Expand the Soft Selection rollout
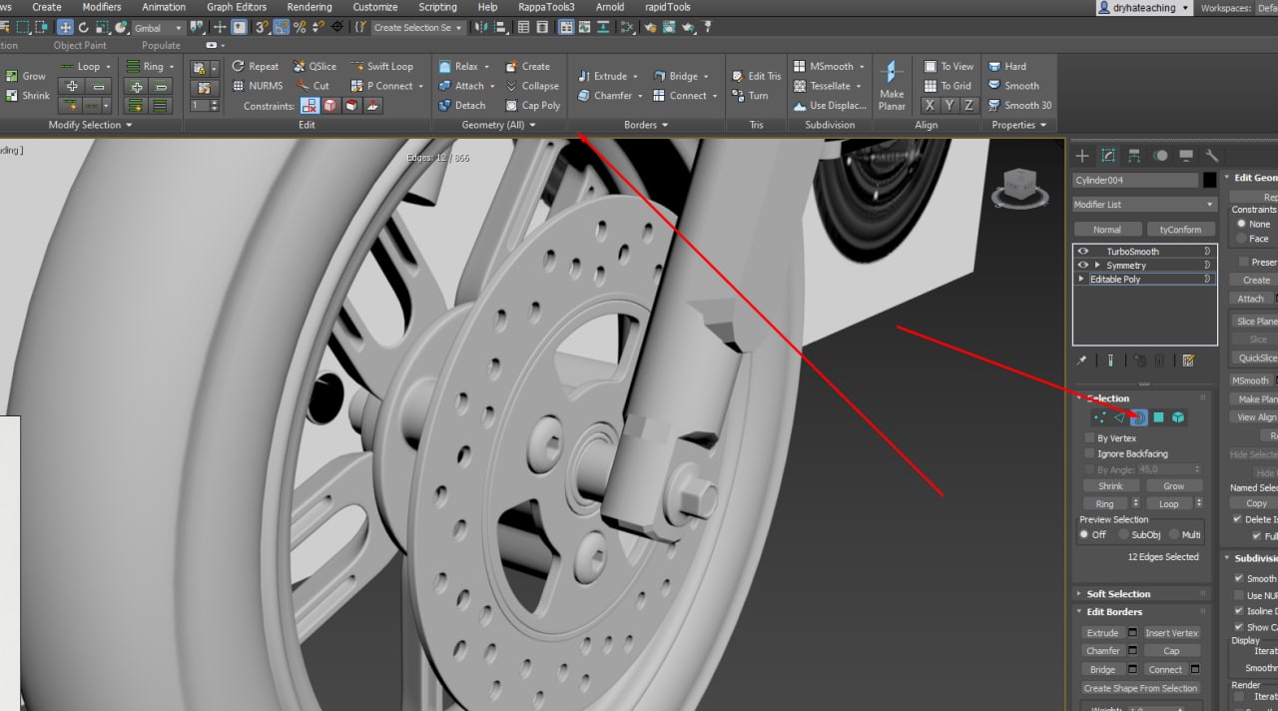1278x711 pixels. coord(1118,594)
